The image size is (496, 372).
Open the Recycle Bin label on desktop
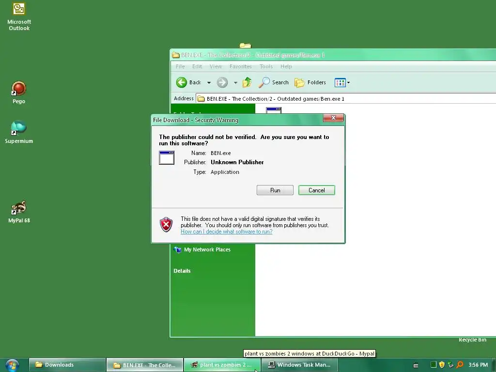(472, 340)
